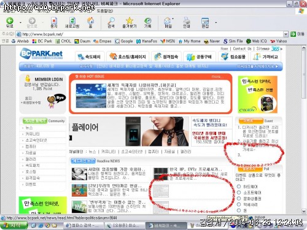This screenshot has height=230, width=307.
Task: Click the HOT ISSUE more... link
Action: (x=217, y=77)
